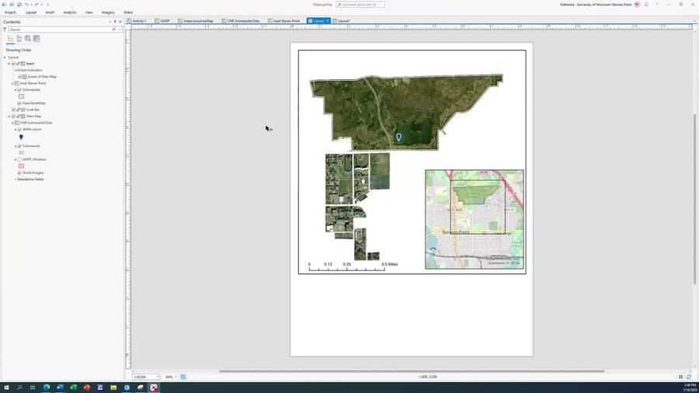Open the Share ribbon tab

click(x=128, y=12)
